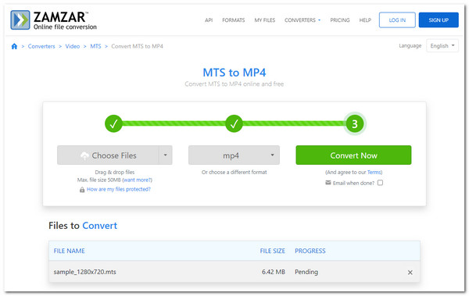Expand the Converters menu in the nav bar

coord(303,20)
